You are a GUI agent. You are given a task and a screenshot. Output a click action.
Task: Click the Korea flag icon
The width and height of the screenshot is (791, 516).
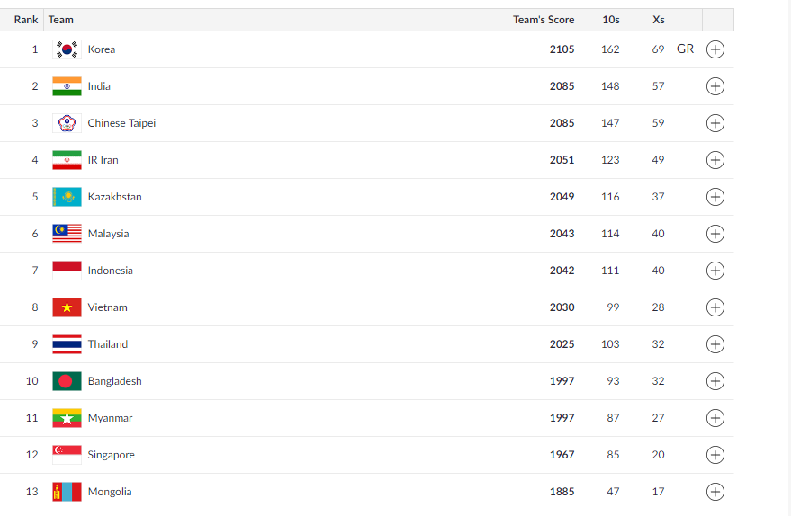(x=67, y=49)
